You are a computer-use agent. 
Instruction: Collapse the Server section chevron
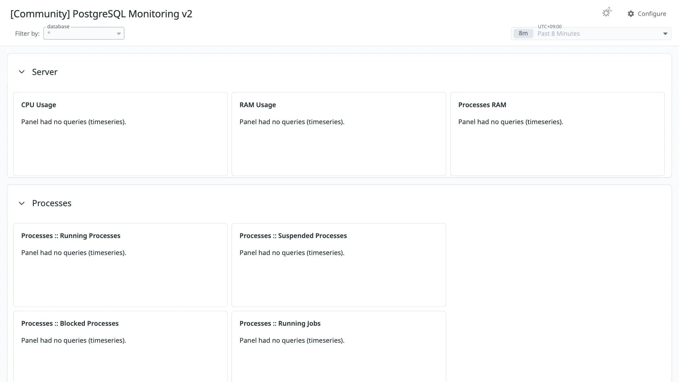22,72
